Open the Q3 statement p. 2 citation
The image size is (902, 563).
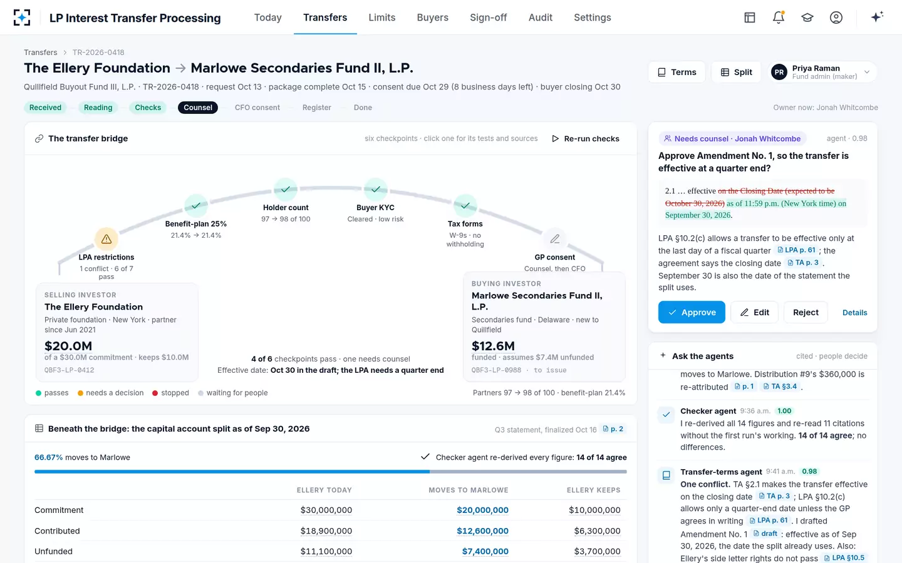point(613,429)
